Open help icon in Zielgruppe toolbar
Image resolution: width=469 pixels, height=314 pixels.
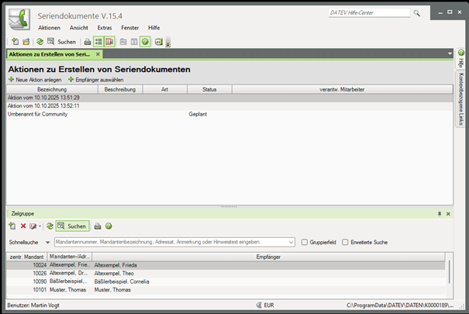(x=109, y=226)
